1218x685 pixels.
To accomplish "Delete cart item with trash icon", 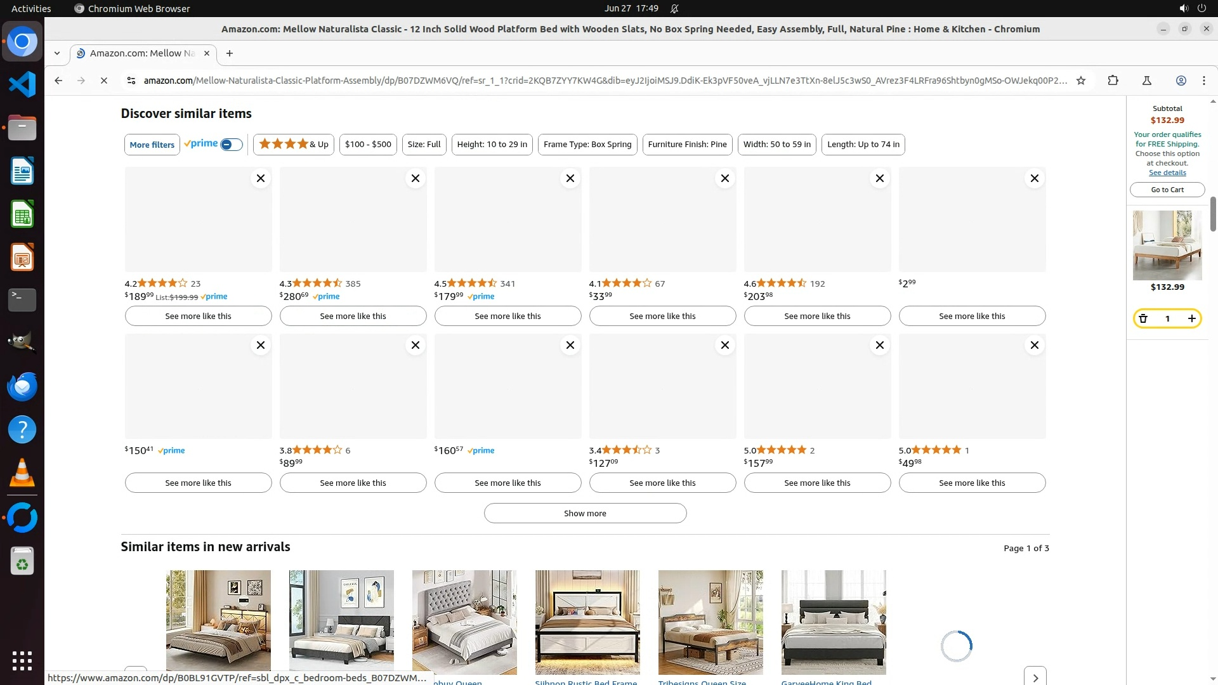I will 1143,318.
